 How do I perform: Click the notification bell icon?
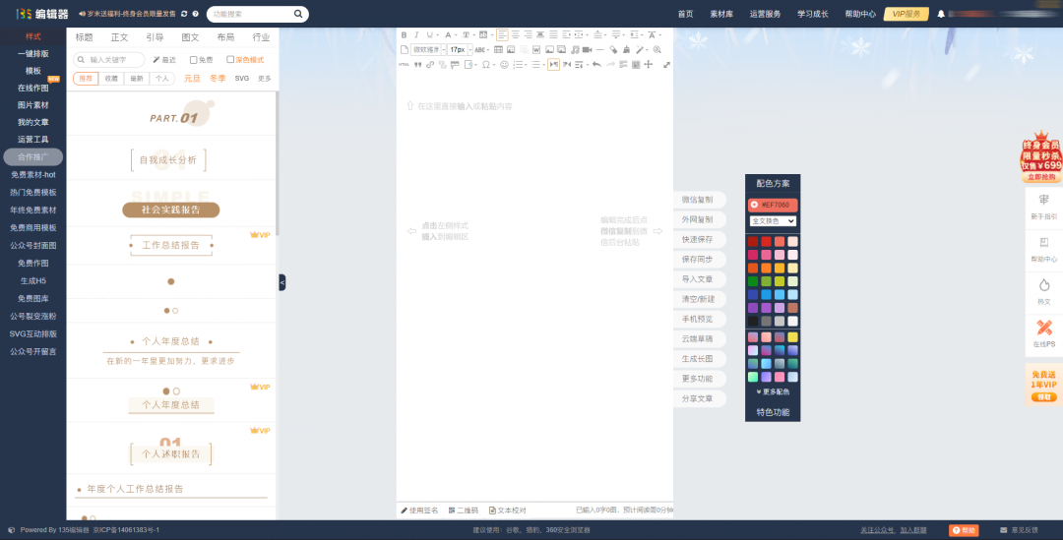tap(941, 14)
